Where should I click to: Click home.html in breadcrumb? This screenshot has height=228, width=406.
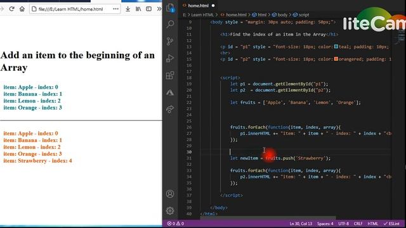[x=236, y=15]
